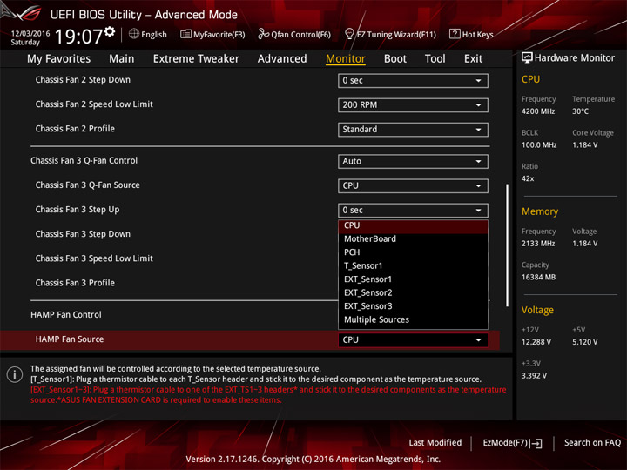Click the settings list vertical scrollbar
This screenshot has width=627, height=470.
click(x=508, y=245)
